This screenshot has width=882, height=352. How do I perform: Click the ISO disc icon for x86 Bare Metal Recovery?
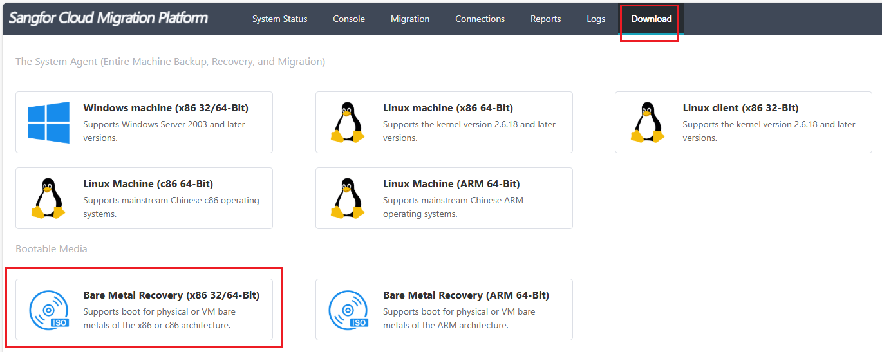click(x=49, y=310)
